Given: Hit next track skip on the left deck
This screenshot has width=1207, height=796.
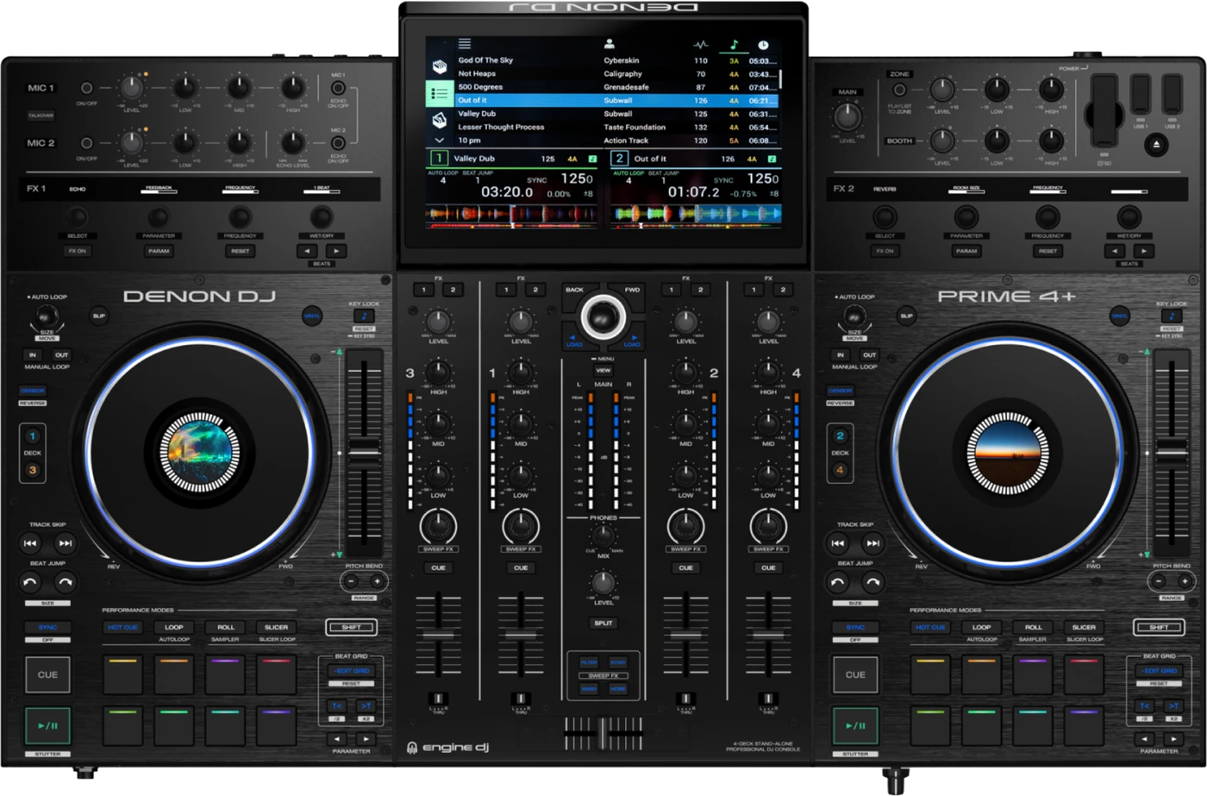Looking at the screenshot, I should click(65, 543).
